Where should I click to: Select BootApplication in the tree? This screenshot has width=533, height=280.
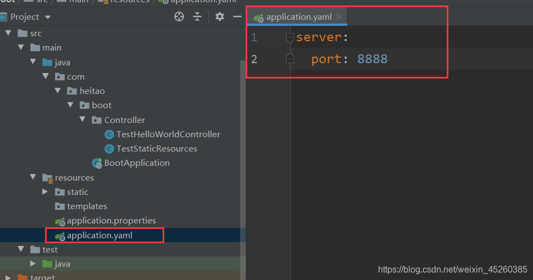click(x=137, y=163)
